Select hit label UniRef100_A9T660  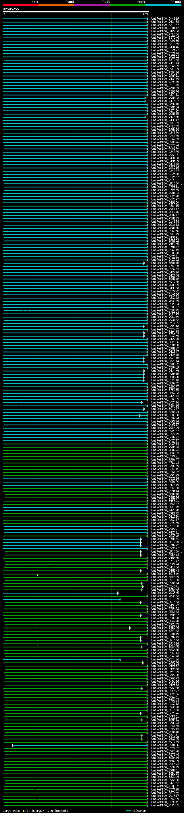(165, 526)
